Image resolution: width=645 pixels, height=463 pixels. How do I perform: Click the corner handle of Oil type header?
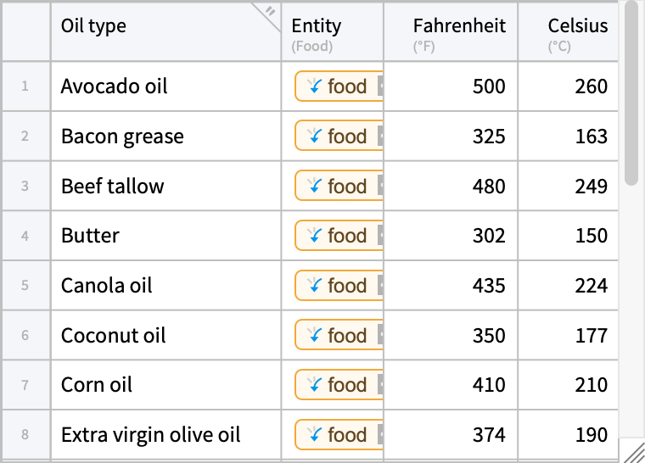coord(270,12)
